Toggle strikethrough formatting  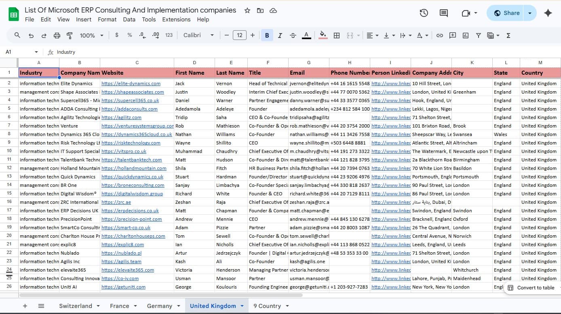pos(293,36)
